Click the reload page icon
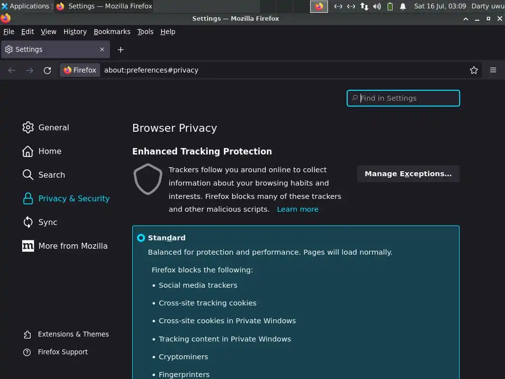Image resolution: width=505 pixels, height=379 pixels. [x=47, y=70]
